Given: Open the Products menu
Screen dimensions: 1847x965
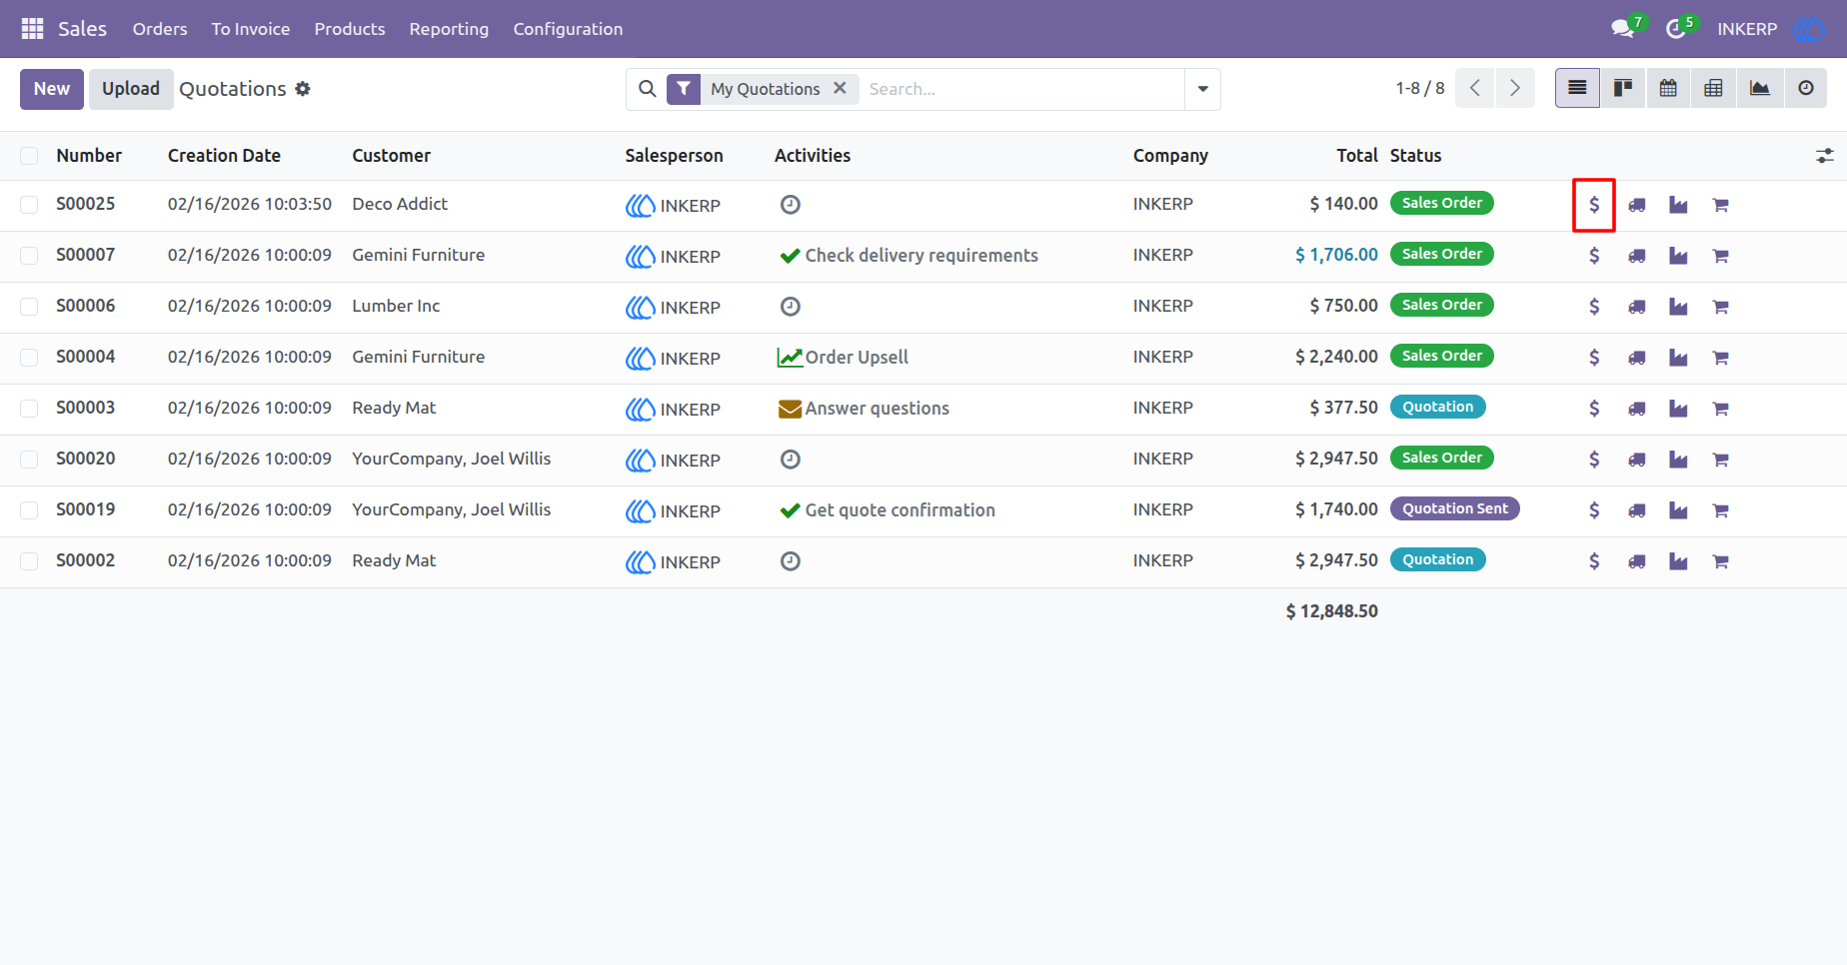Looking at the screenshot, I should coord(350,29).
